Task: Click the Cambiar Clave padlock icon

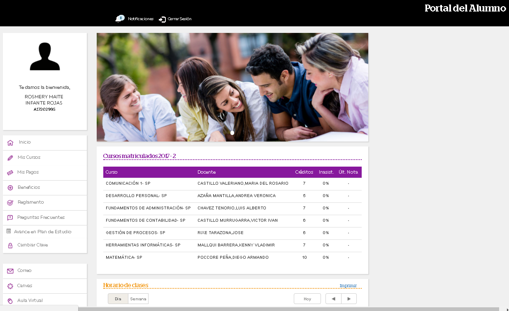Action: click(10, 244)
